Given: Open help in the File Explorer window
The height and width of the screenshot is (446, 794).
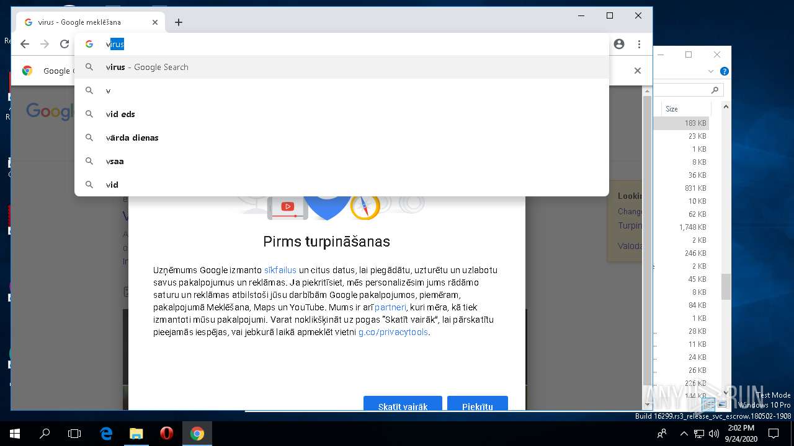Looking at the screenshot, I should tap(724, 71).
